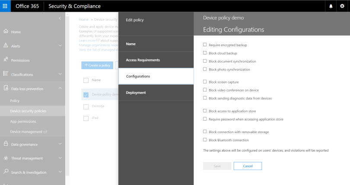Collapse the Data loss prevention section

(60, 89)
